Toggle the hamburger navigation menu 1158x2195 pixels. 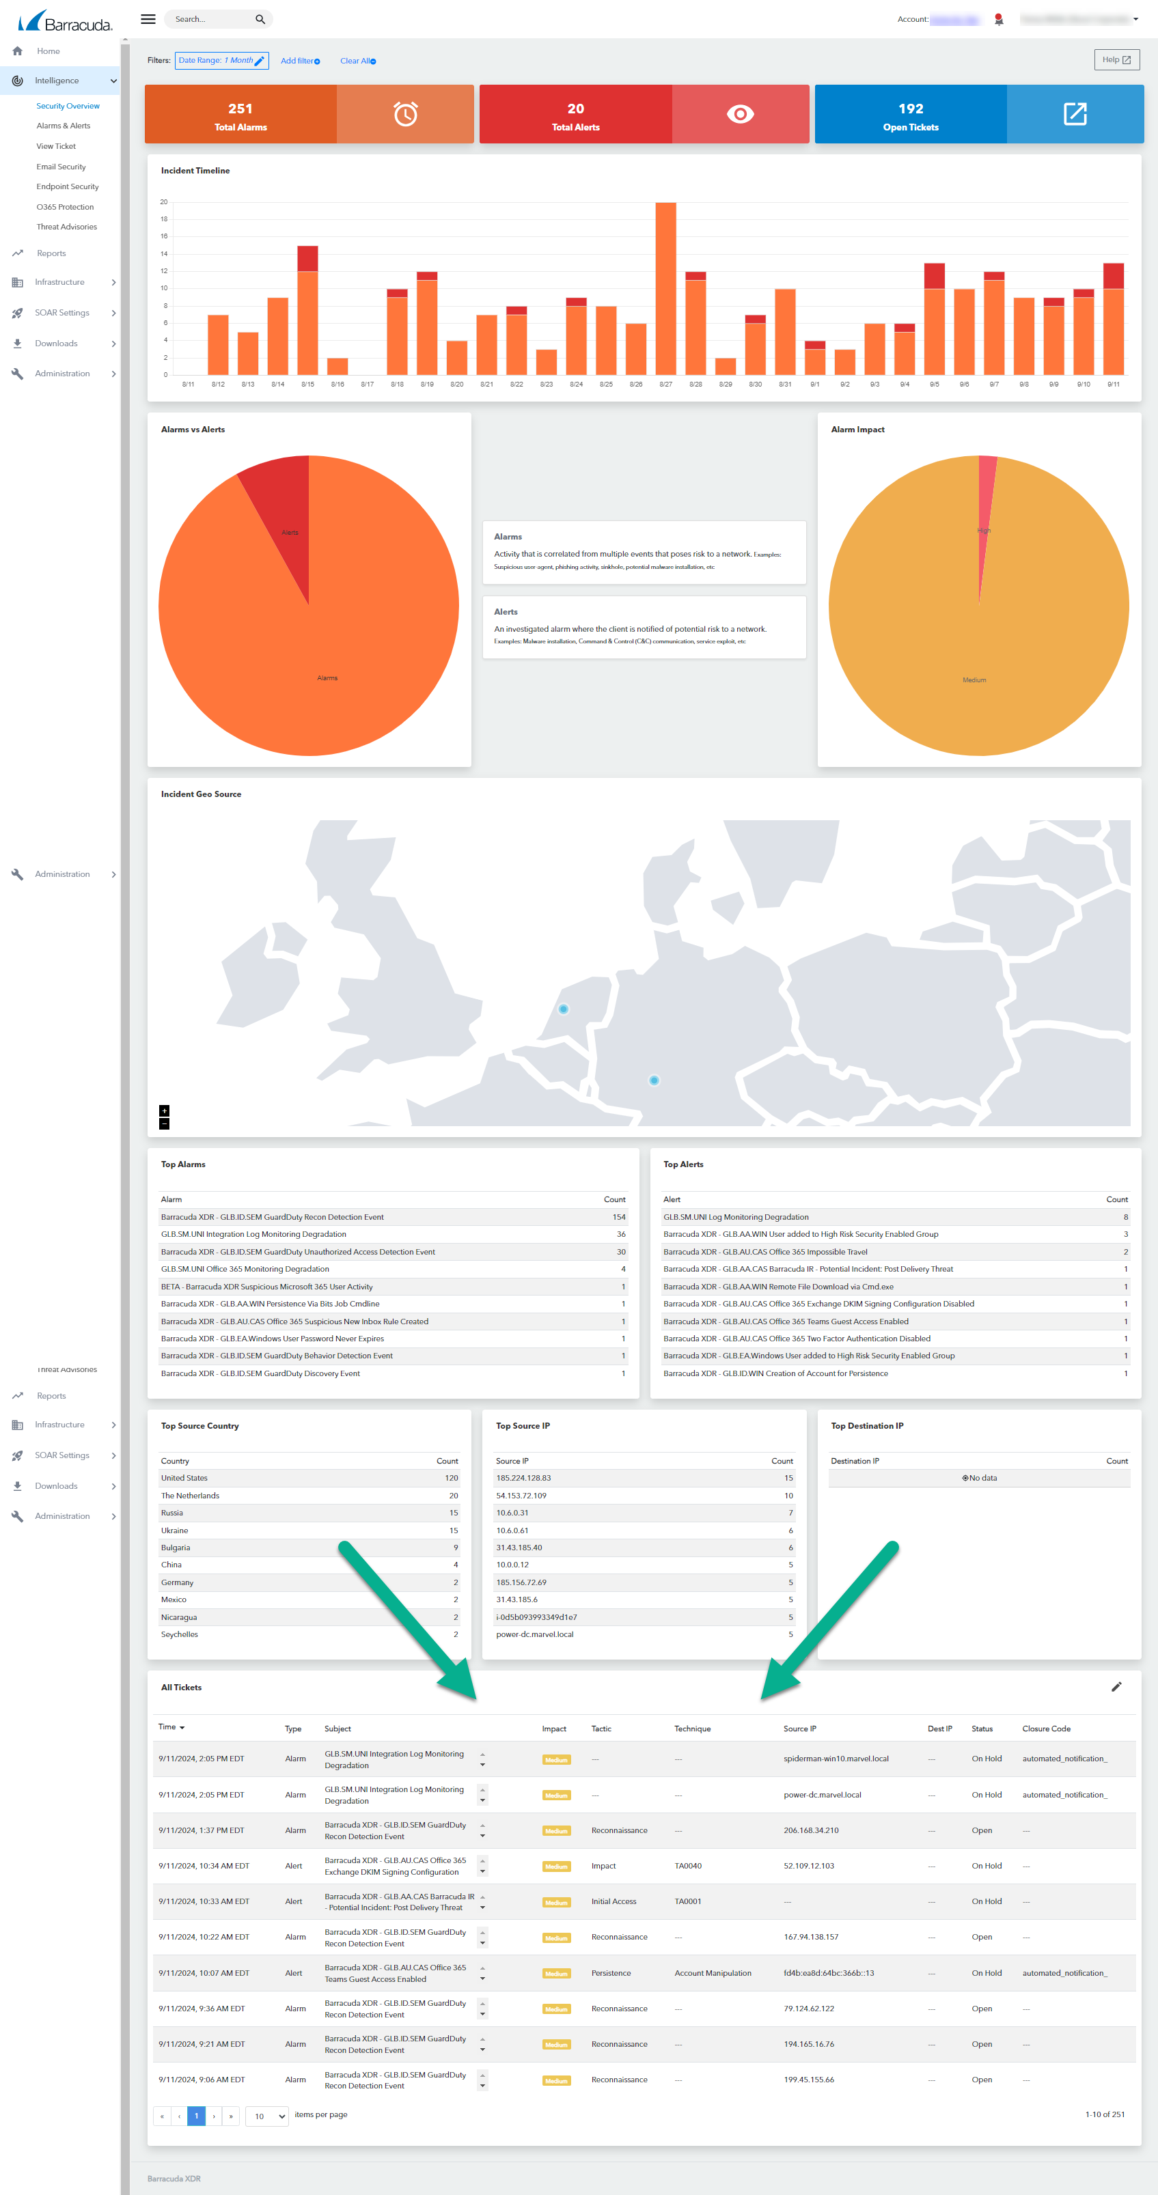(x=148, y=18)
